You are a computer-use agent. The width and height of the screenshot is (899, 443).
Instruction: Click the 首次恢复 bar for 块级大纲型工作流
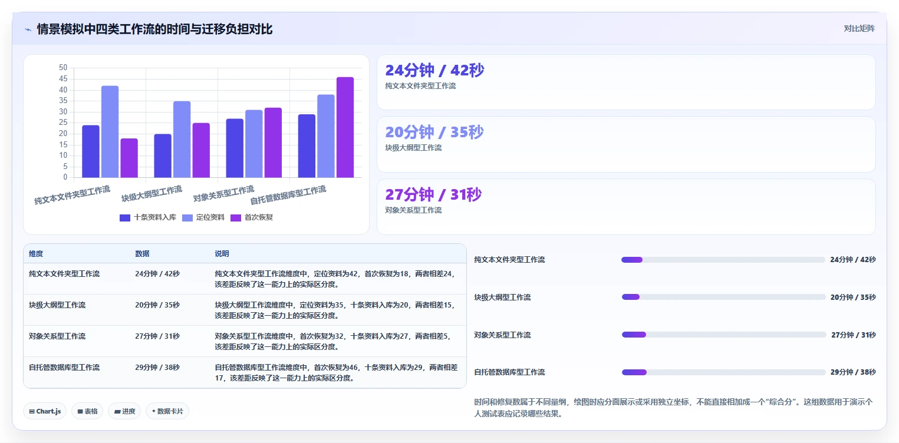tap(201, 150)
